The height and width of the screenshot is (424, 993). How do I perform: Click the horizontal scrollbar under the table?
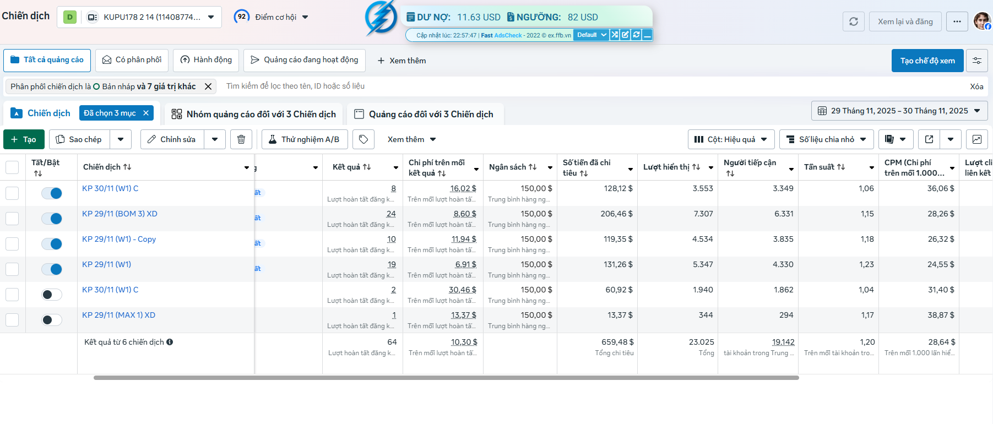446,378
